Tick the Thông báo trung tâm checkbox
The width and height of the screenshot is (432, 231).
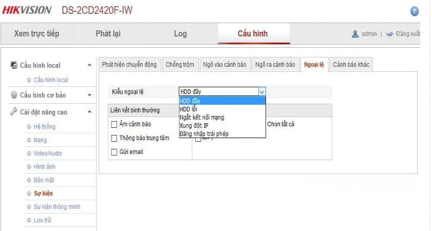tap(115, 138)
